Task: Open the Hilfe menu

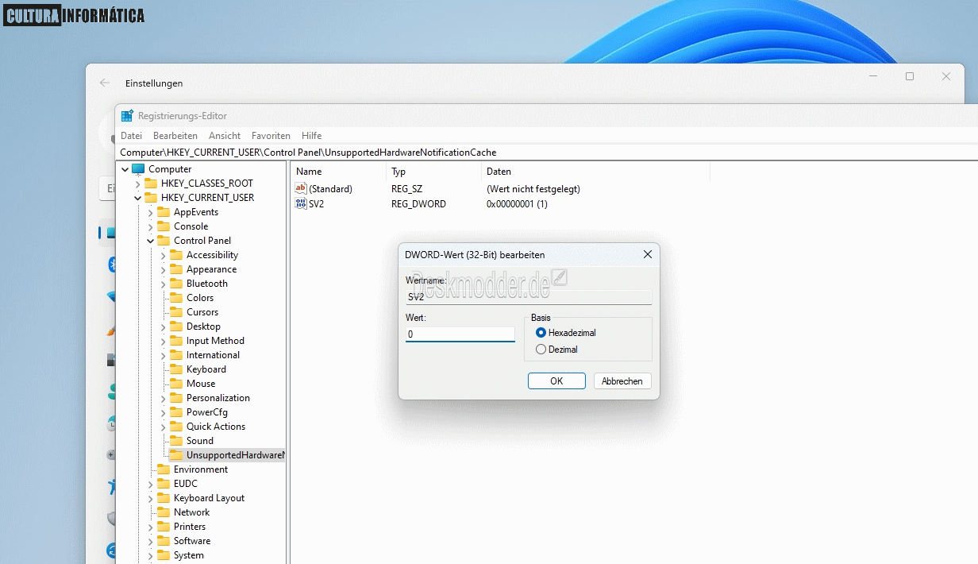Action: [x=311, y=136]
